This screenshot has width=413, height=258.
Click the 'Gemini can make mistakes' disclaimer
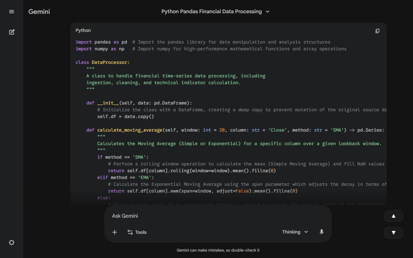[218, 250]
